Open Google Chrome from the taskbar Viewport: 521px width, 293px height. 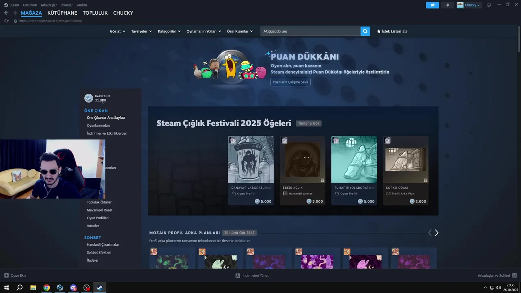click(47, 288)
